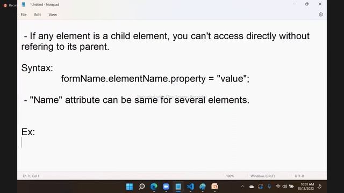
Task: Click the recorder icon at top-left
Action: coord(5,5)
